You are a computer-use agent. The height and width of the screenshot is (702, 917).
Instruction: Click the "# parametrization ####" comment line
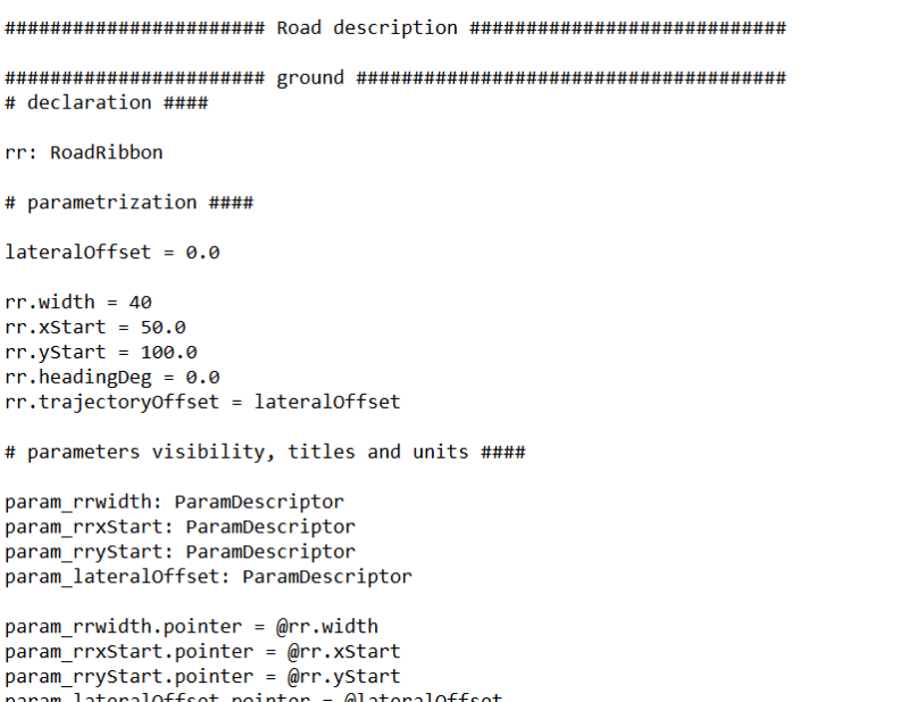coord(129,202)
